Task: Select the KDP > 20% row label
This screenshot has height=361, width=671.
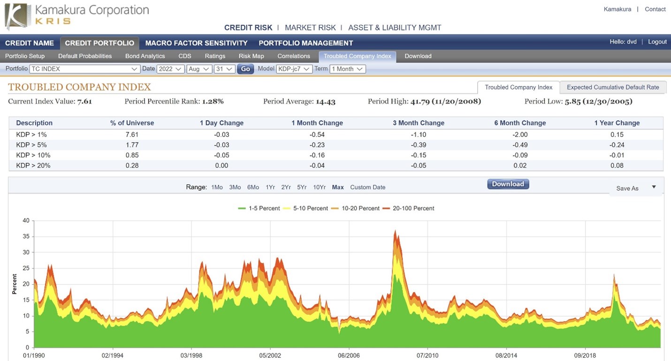Action: pyautogui.click(x=33, y=165)
